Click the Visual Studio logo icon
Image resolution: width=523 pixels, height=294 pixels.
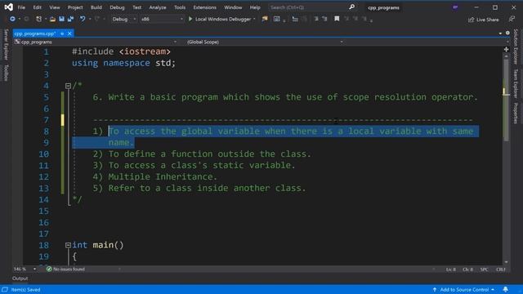click(x=9, y=7)
